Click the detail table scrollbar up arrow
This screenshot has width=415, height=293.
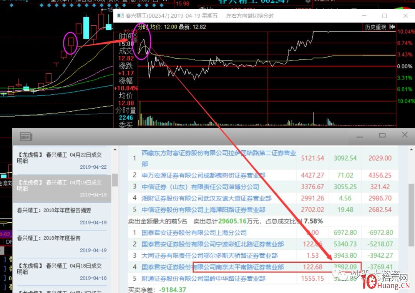pos(412,150)
